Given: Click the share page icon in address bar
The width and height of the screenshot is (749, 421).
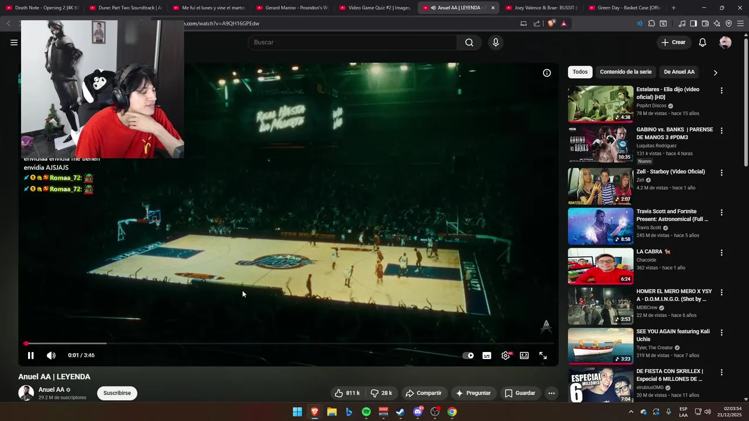Looking at the screenshot, I should 537,23.
